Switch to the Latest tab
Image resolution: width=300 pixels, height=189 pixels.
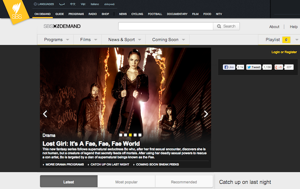click(69, 182)
